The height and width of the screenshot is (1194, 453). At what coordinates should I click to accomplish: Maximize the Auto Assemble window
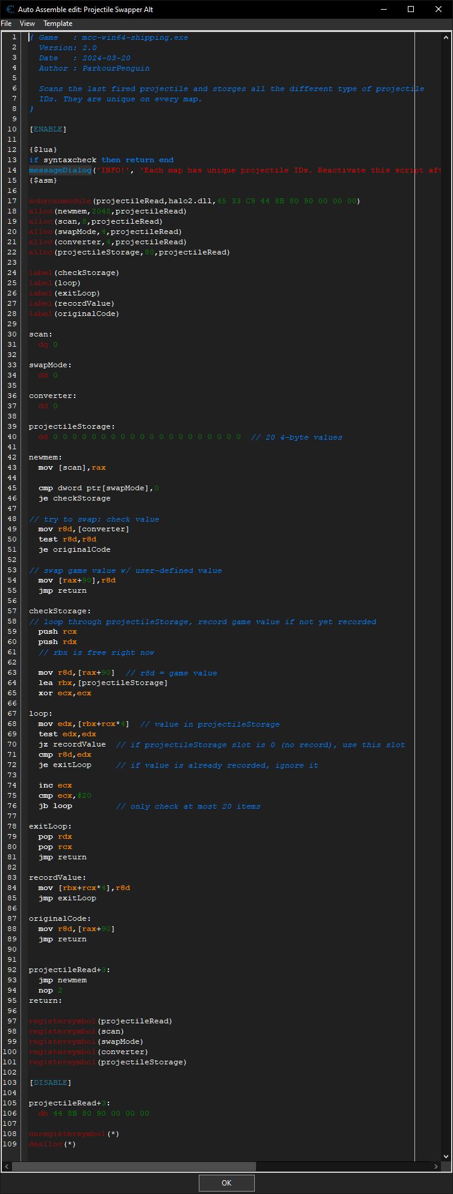pyautogui.click(x=411, y=9)
